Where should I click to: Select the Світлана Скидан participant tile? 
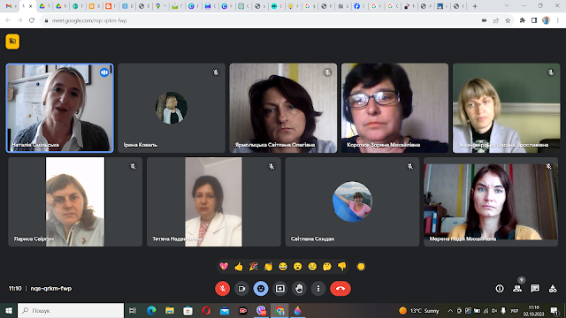(x=352, y=201)
